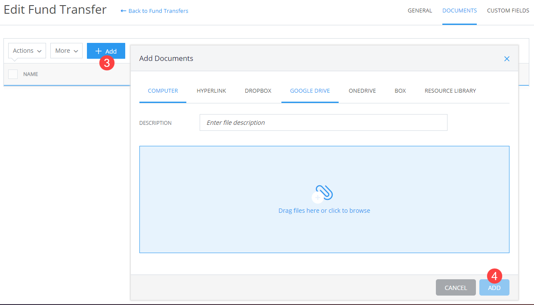Viewport: 534px width, 305px height.
Task: Click the blue + Add button
Action: tap(106, 51)
